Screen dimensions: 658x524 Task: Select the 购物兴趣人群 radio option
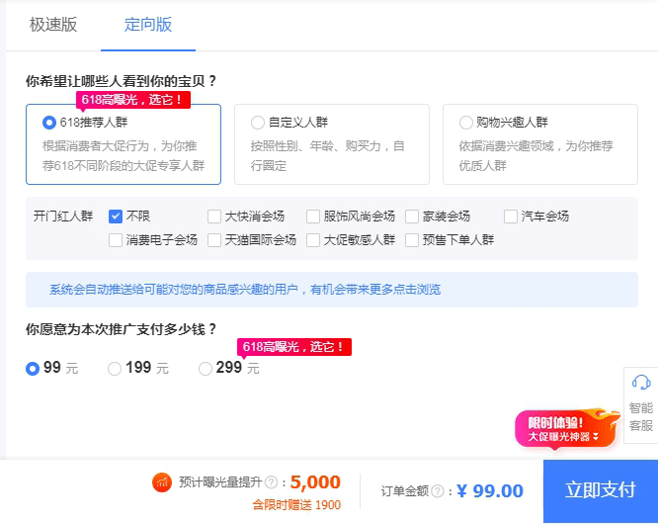click(465, 123)
